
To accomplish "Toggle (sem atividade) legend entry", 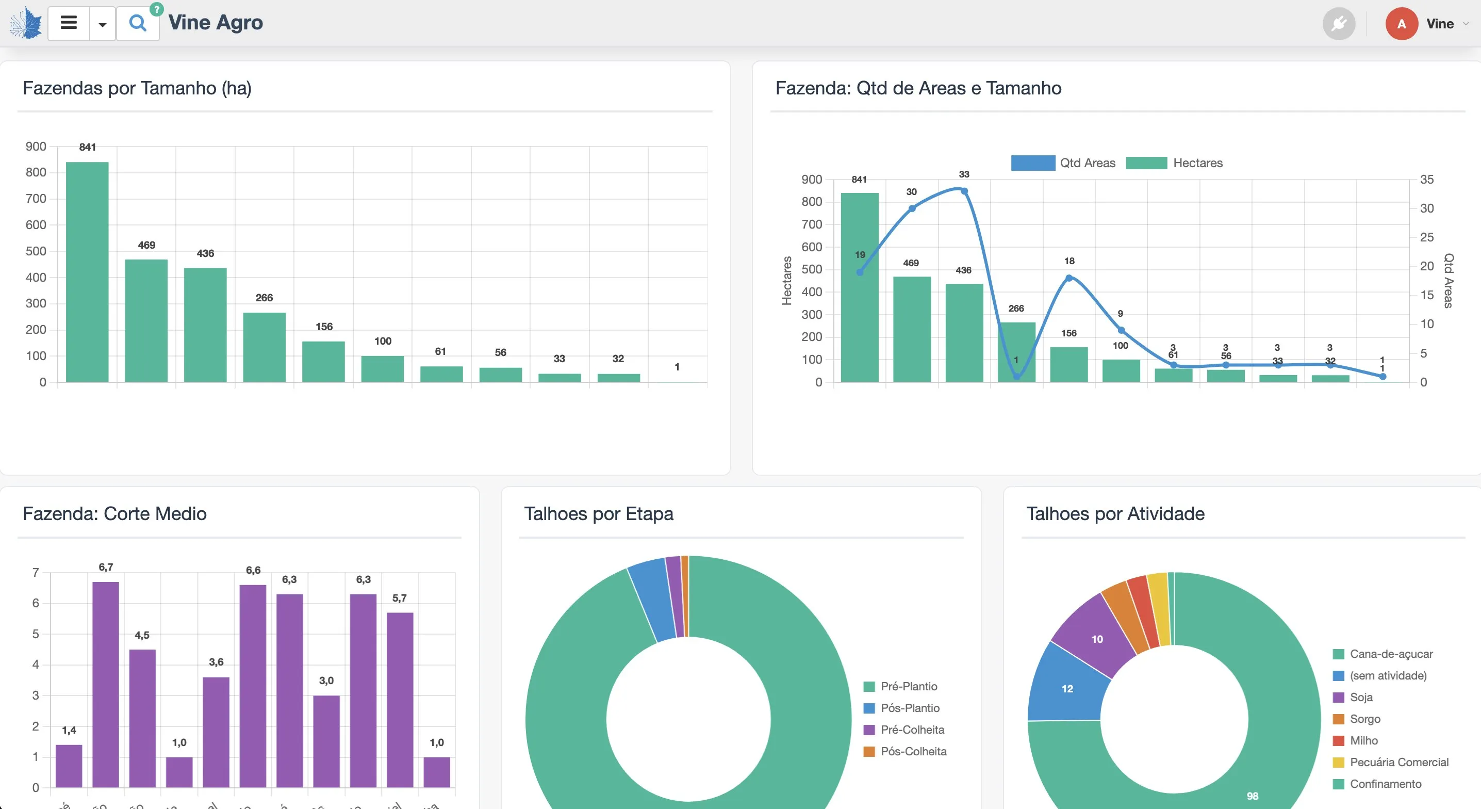I will pyautogui.click(x=1380, y=675).
